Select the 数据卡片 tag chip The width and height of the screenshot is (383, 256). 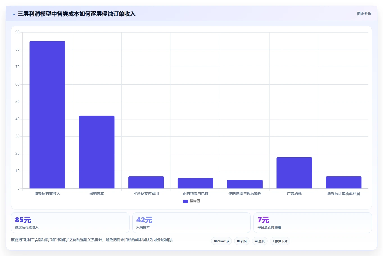point(280,241)
